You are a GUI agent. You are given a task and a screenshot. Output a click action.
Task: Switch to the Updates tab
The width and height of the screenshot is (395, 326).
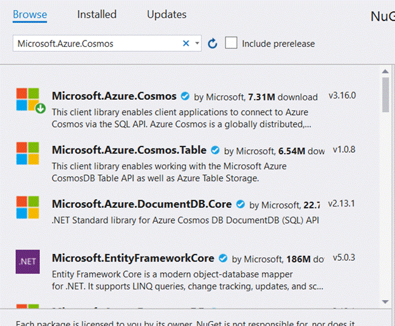166,14
